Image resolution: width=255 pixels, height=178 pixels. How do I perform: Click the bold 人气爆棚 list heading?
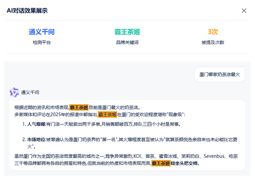pos(36,124)
